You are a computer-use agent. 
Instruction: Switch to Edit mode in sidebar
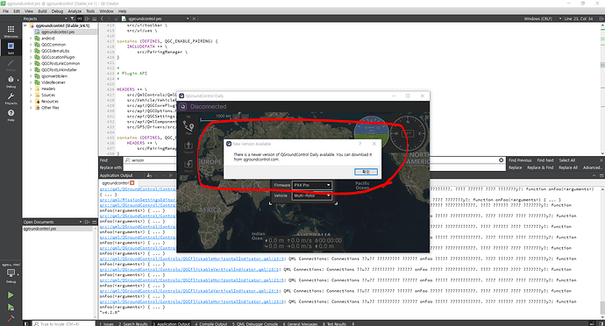coord(11,48)
